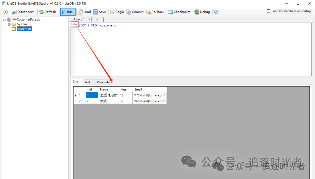Enable Load last database on startup
The height and width of the screenshot is (179, 315).
coord(268,11)
